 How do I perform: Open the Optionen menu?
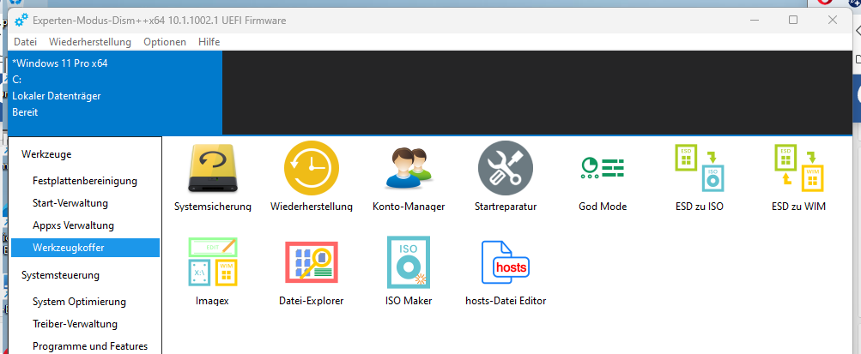click(x=165, y=42)
